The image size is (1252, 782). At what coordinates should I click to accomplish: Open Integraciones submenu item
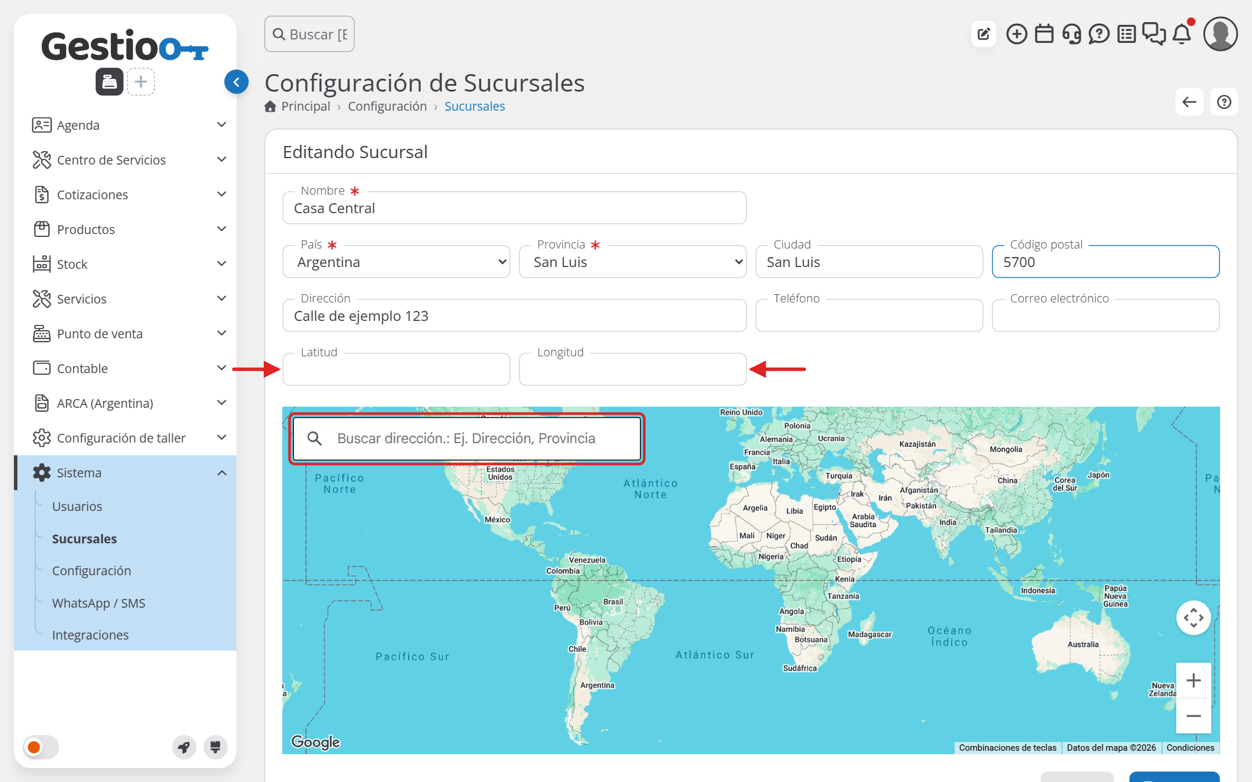pyautogui.click(x=90, y=635)
